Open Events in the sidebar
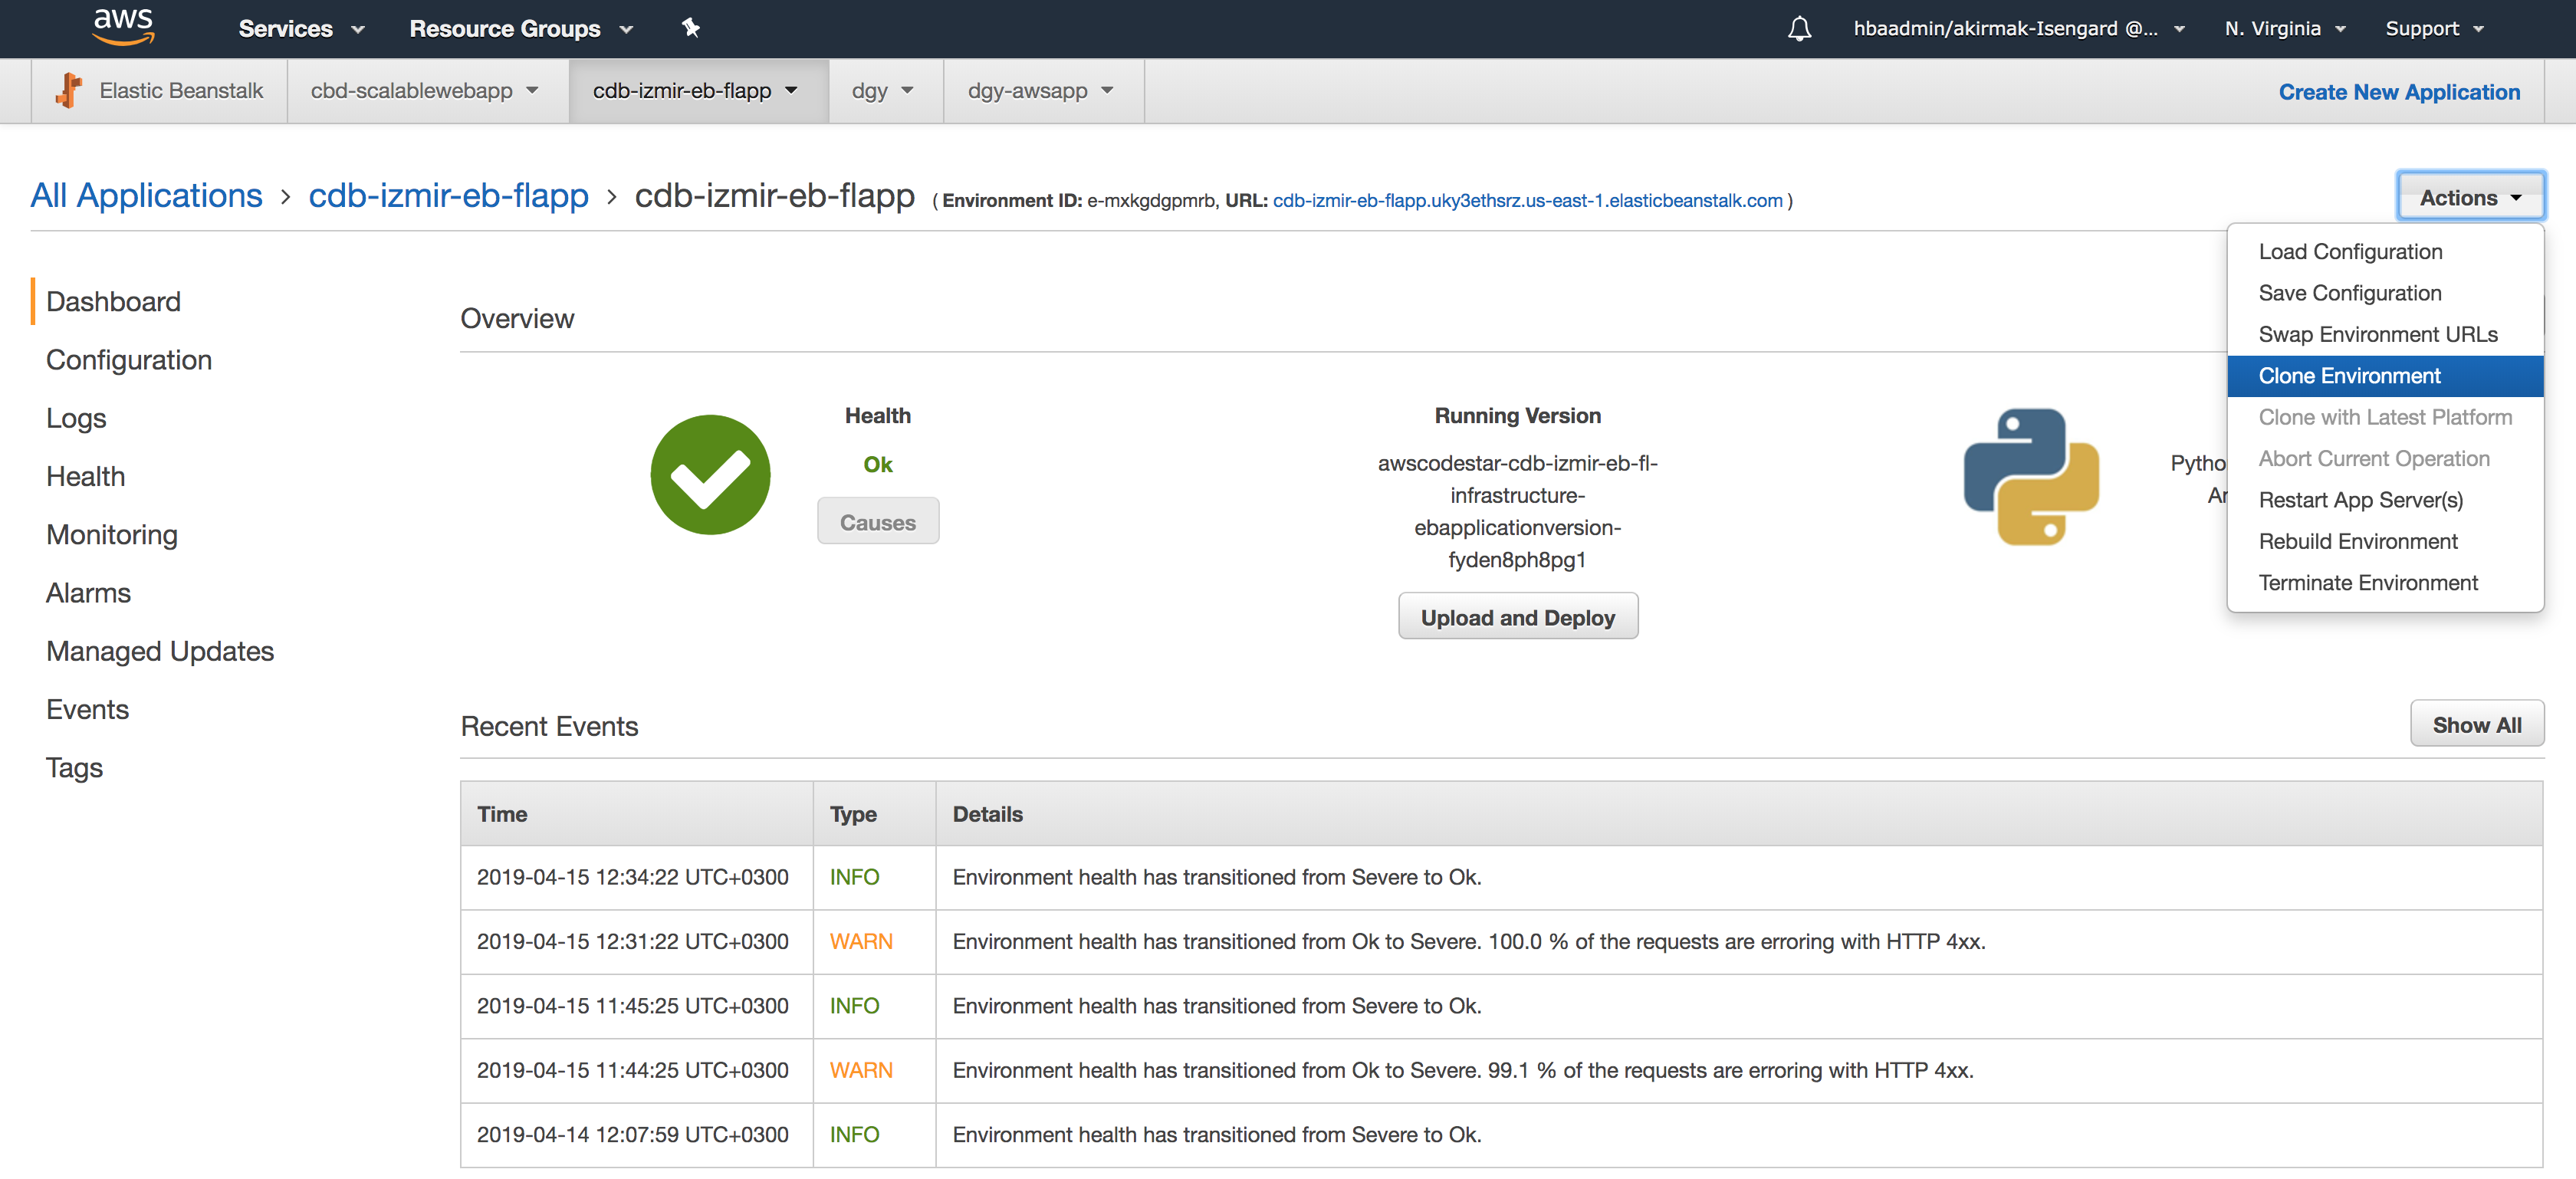The width and height of the screenshot is (2576, 1179). 87,709
